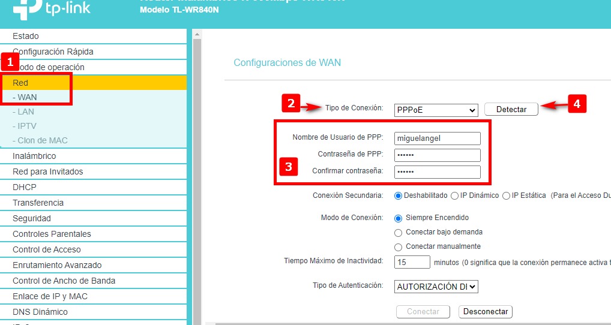Viewport: 611px width, 325px height.
Task: Open the DHCP menu section
Action: [x=25, y=187]
